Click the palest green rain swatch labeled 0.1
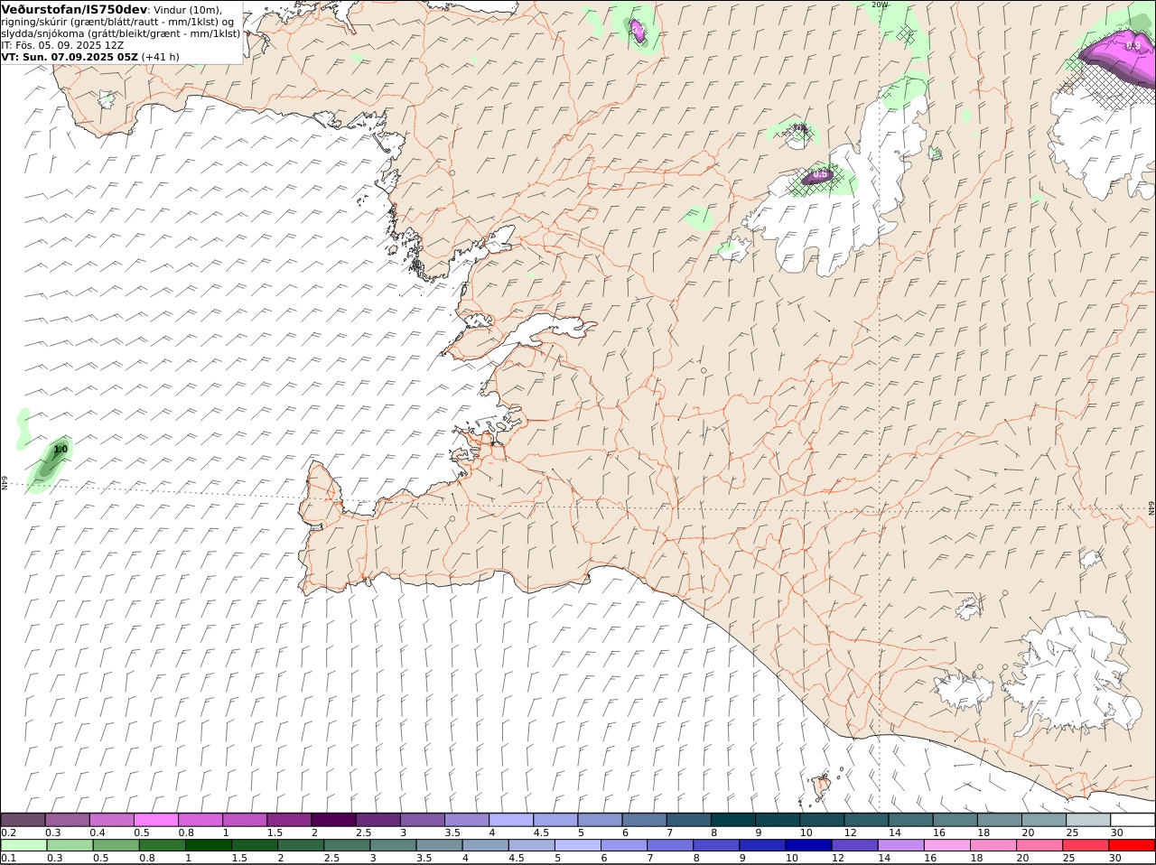The width and height of the screenshot is (1156, 865). [23, 845]
